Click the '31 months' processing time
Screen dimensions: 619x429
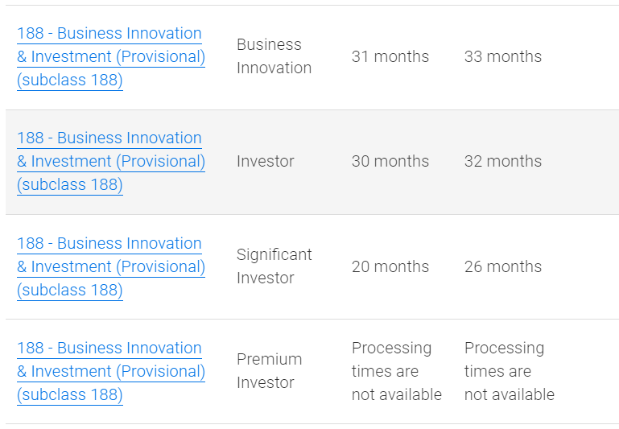pos(390,56)
